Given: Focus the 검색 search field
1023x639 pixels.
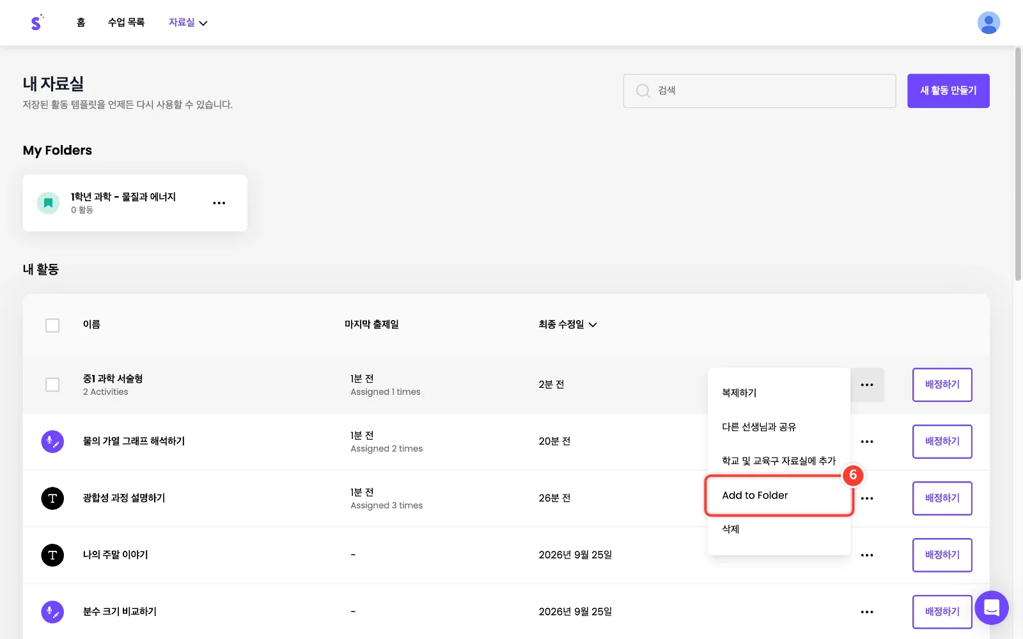Looking at the screenshot, I should point(760,91).
